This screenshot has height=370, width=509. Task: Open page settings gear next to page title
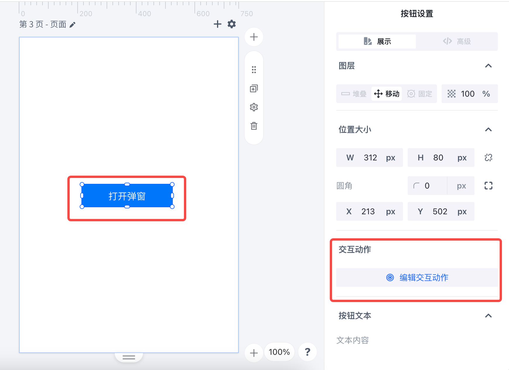[x=232, y=24]
